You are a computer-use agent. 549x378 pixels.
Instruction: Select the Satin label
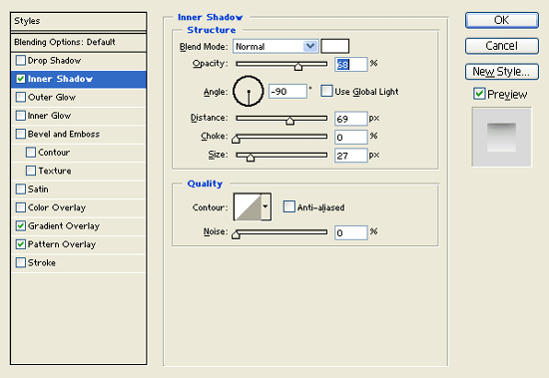38,189
